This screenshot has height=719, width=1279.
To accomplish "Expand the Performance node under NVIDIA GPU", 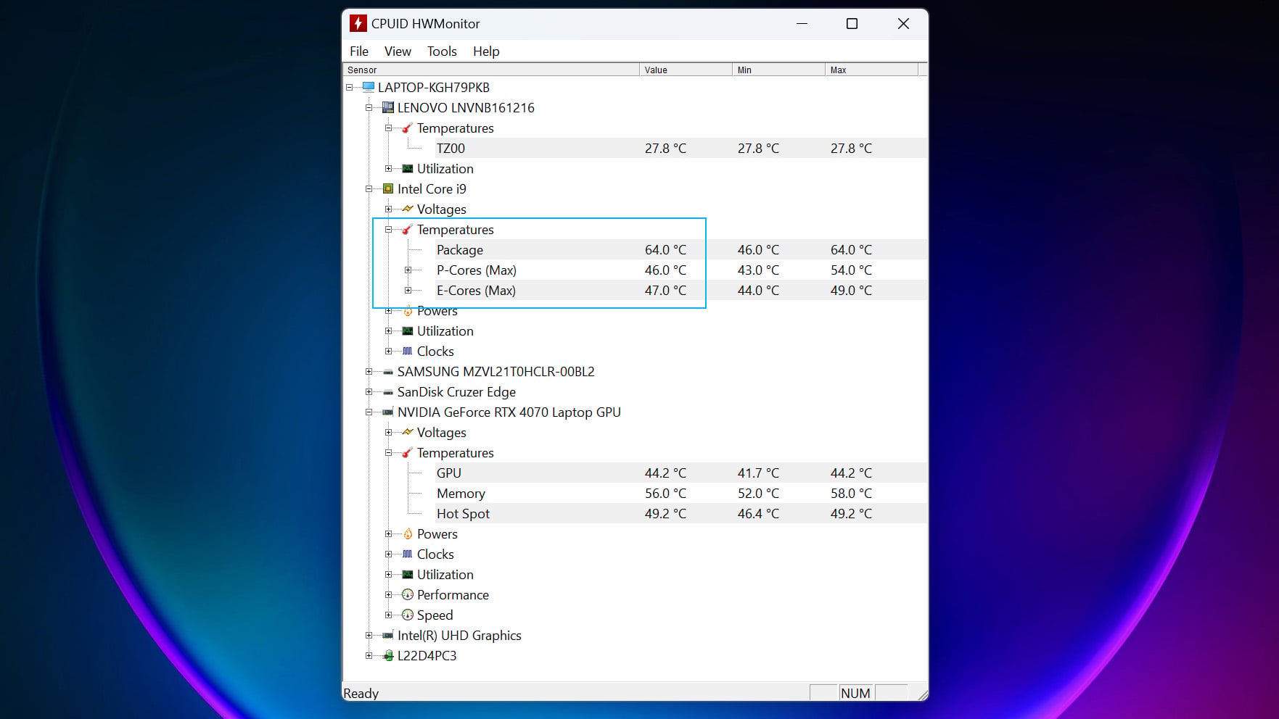I will point(388,594).
